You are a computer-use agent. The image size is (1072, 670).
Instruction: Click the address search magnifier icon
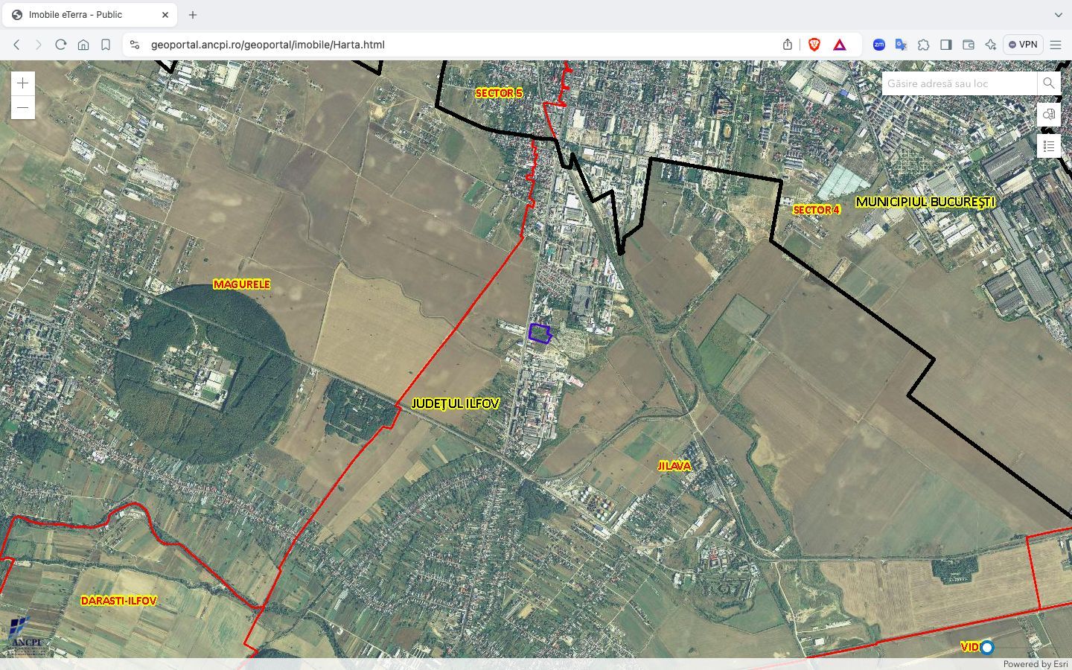click(1049, 83)
